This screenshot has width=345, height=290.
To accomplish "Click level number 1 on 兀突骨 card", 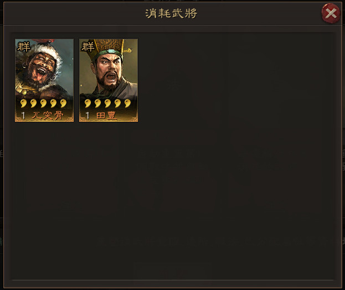I will point(23,116).
